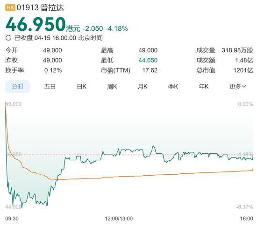The height and width of the screenshot is (226, 257).
Task: Click the -8.37% chart axis label
Action: point(245,207)
